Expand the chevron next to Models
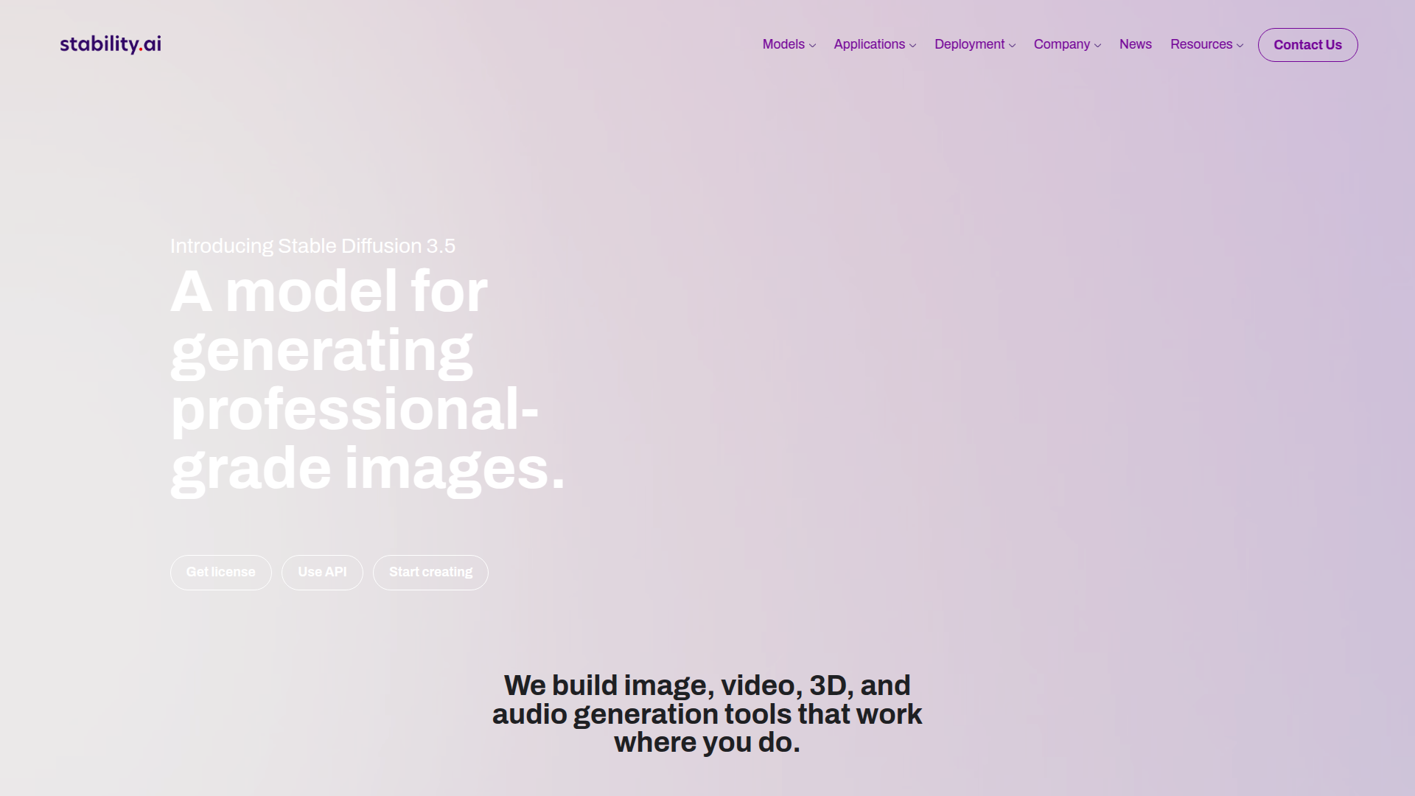Viewport: 1415px width, 796px height. [812, 46]
